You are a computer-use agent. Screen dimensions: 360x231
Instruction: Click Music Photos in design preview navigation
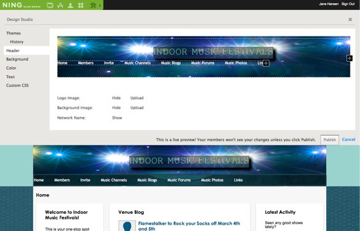click(x=236, y=63)
